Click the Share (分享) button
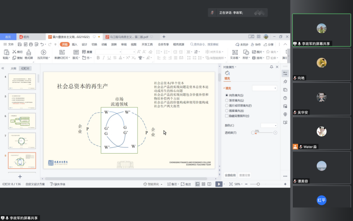This screenshot has height=221, width=353. pyautogui.click(x=269, y=44)
